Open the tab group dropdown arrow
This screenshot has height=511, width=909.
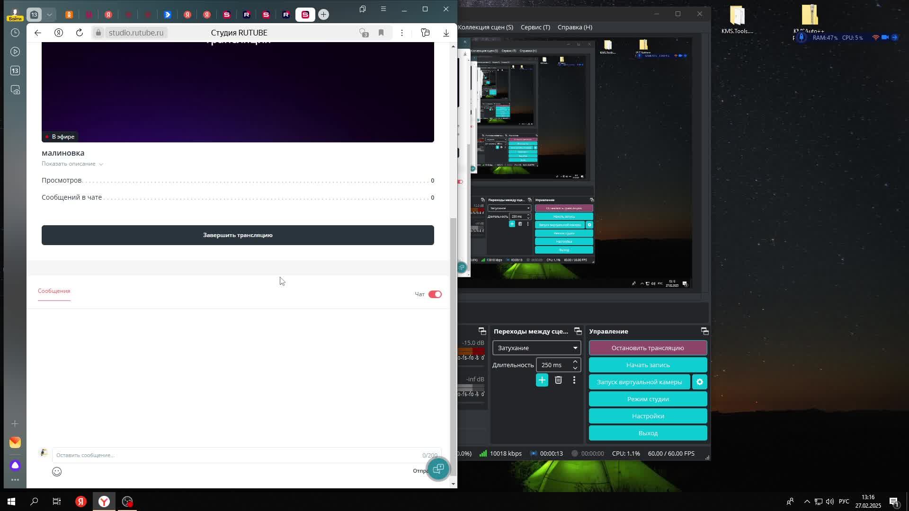(x=49, y=15)
